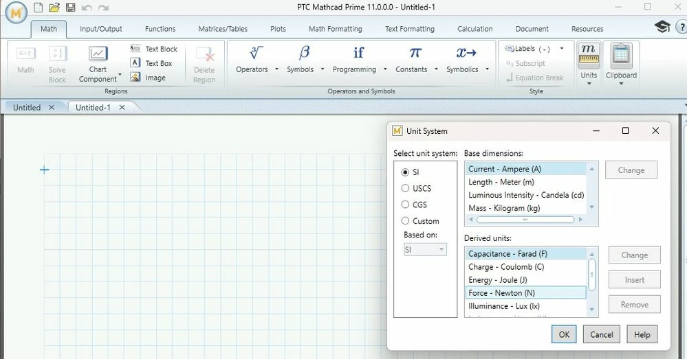Expand the Units dropdown arrow

point(589,83)
